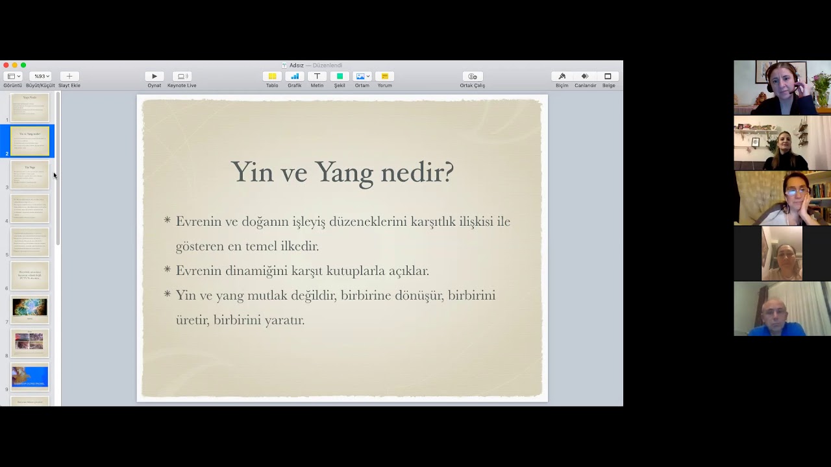Minimize the Keynote window
Screen dimensions: 831x467
(15, 65)
